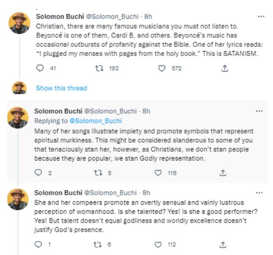Click the Show this thread link

click(x=61, y=88)
